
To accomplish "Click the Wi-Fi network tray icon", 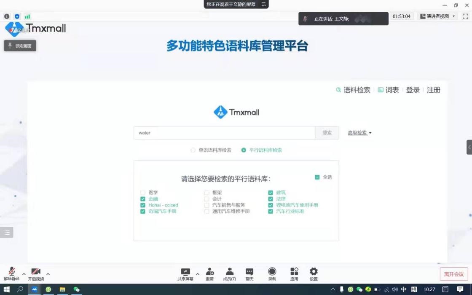I will [x=386, y=289].
